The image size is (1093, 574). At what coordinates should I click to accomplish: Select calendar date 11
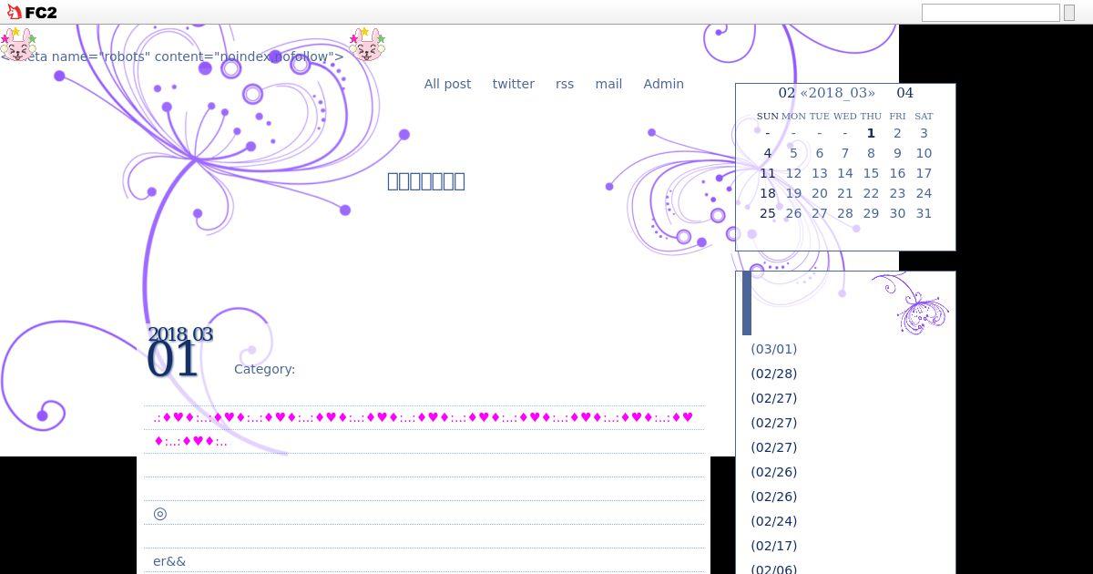768,173
